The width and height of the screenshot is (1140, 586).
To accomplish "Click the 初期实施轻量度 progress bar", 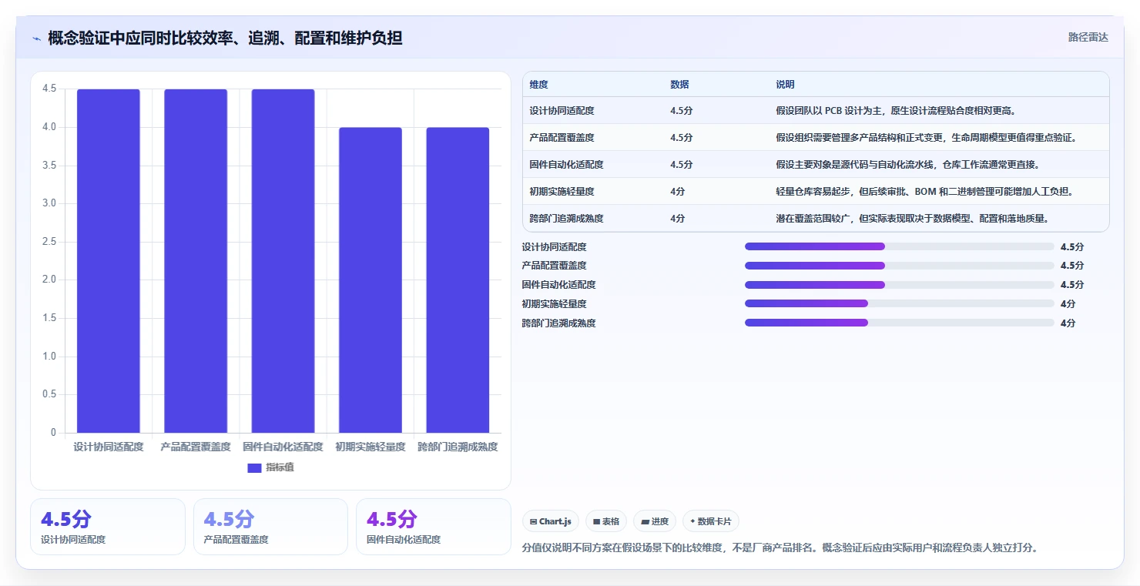I will (900, 303).
